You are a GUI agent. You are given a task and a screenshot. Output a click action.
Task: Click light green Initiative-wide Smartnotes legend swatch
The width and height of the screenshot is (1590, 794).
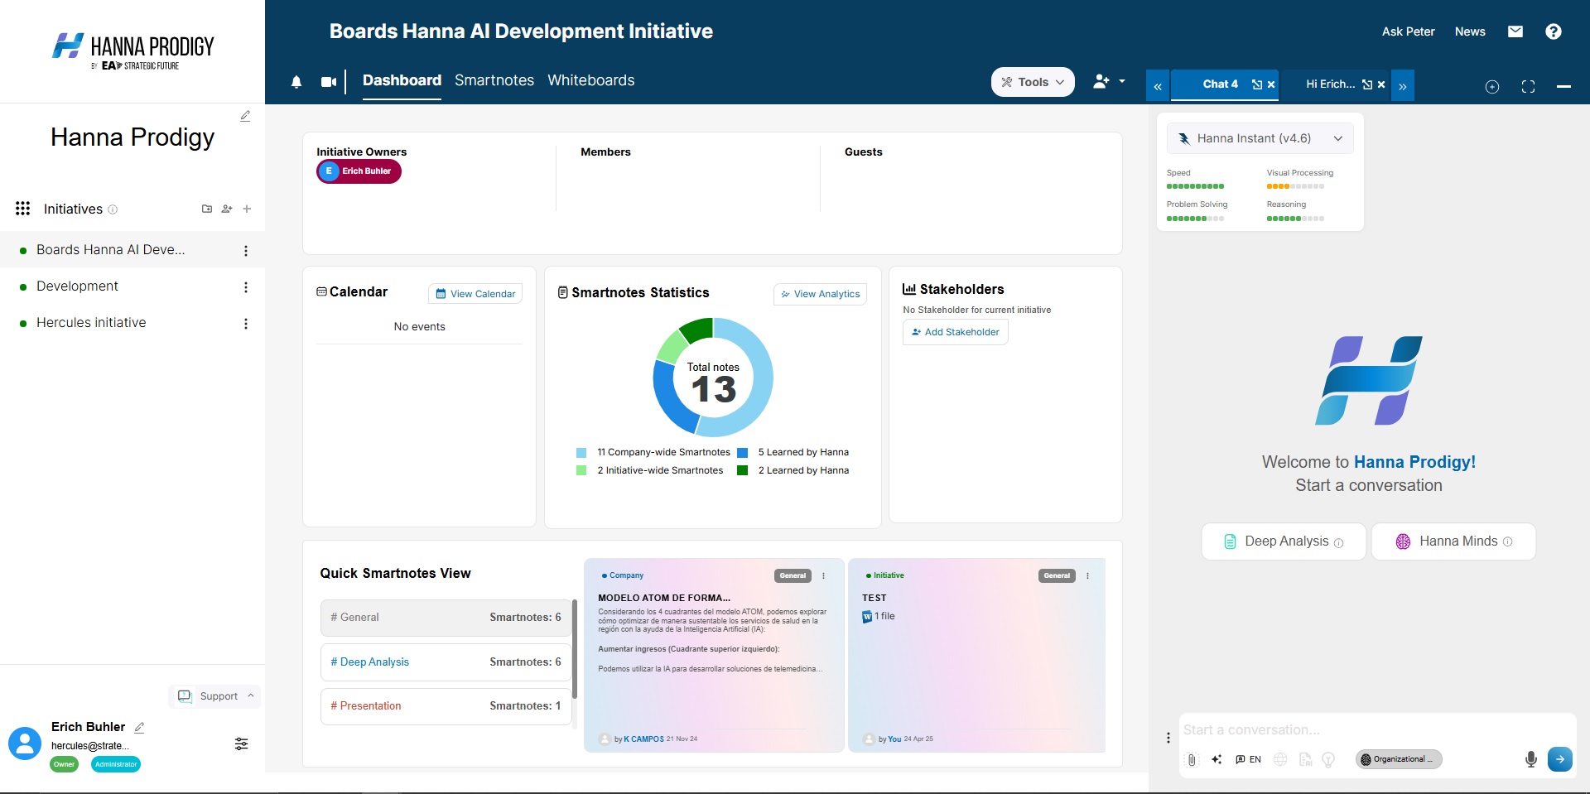point(581,471)
